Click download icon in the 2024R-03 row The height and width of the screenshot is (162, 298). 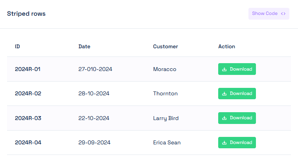coord(224,118)
